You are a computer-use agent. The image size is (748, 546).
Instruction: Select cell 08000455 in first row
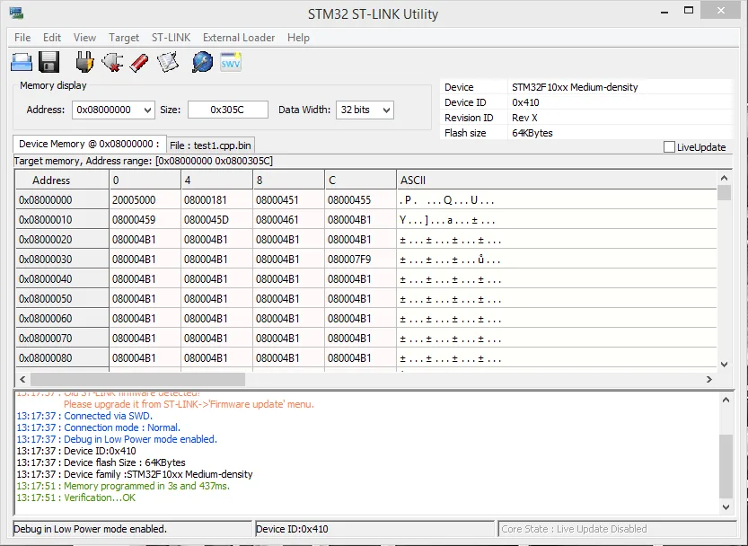tap(360, 200)
